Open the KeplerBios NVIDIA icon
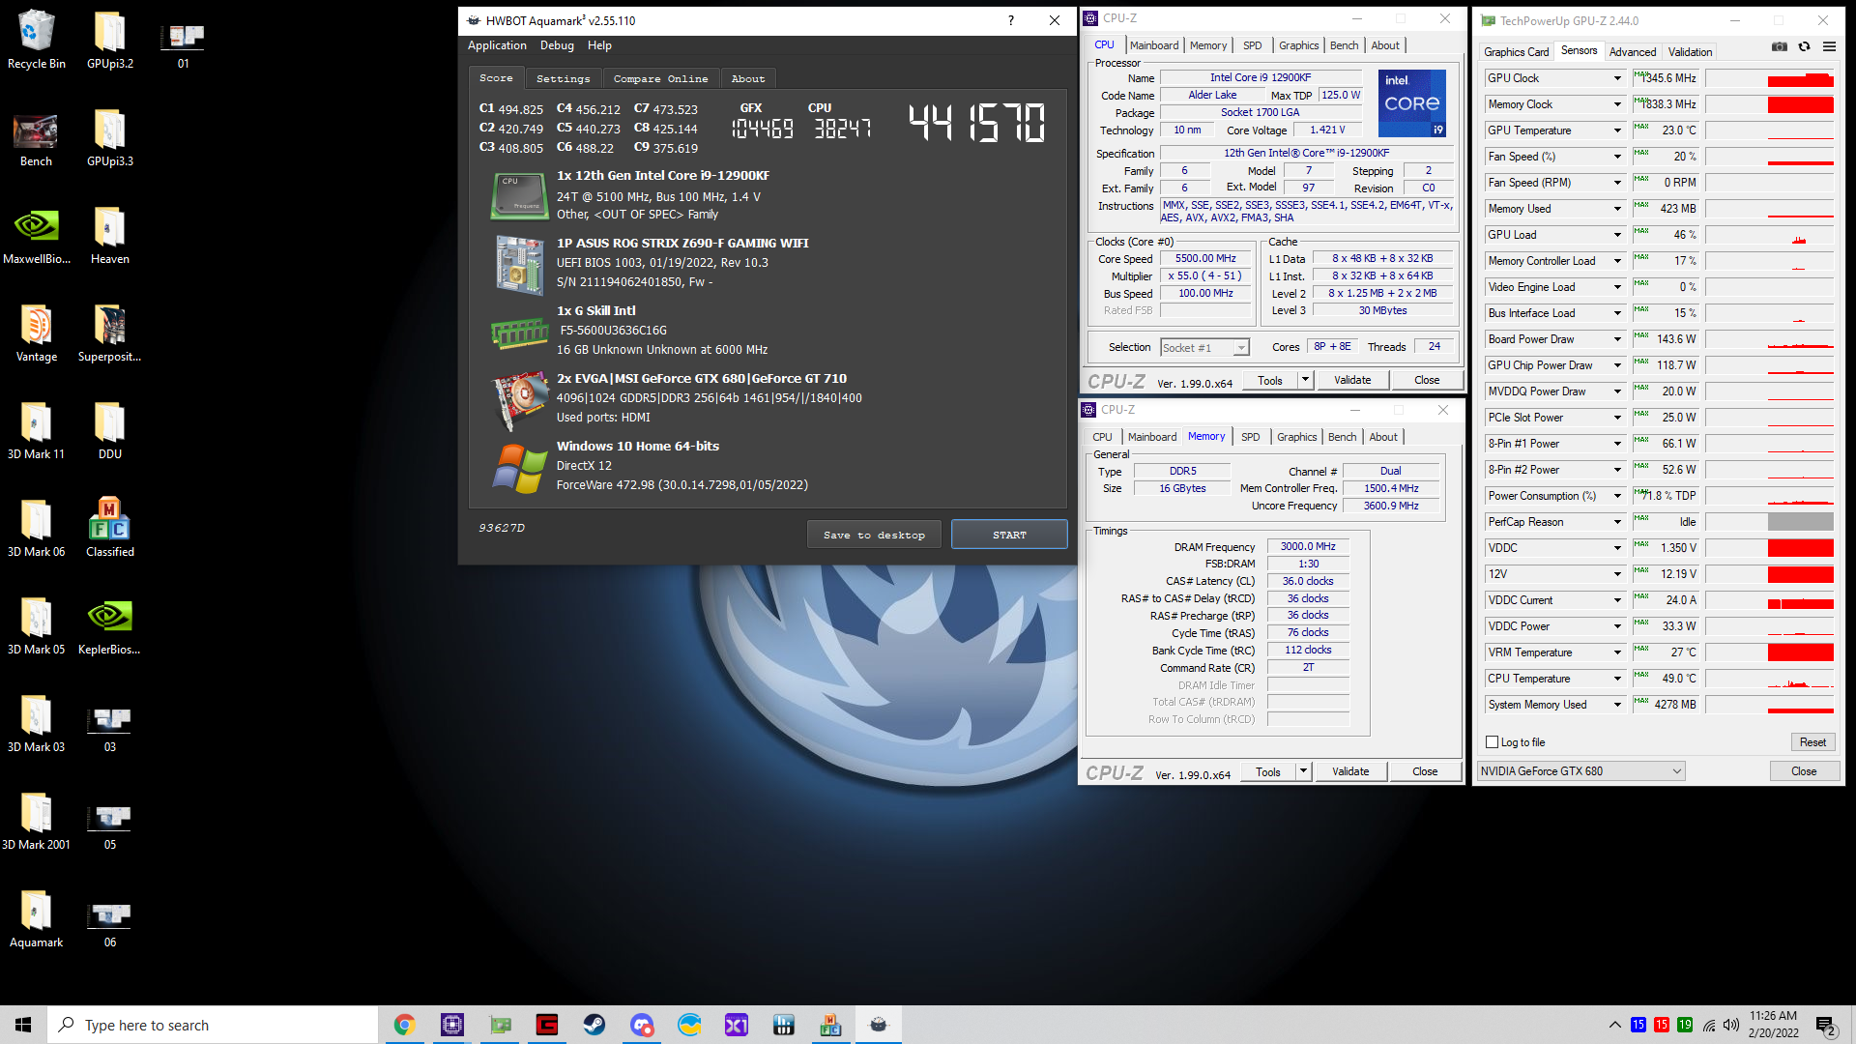The width and height of the screenshot is (1856, 1044). [x=109, y=625]
